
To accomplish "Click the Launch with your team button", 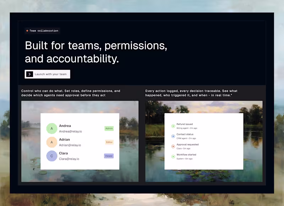I will 48,74.
